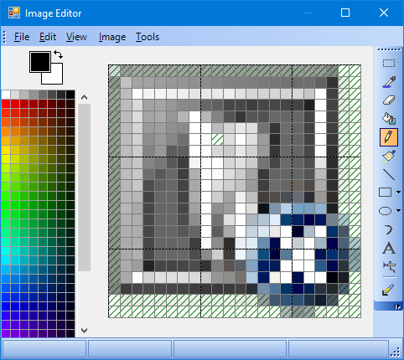This screenshot has width=404, height=360.
Task: Expand the Rectangle tool dropdown arrow
Action: click(398, 193)
